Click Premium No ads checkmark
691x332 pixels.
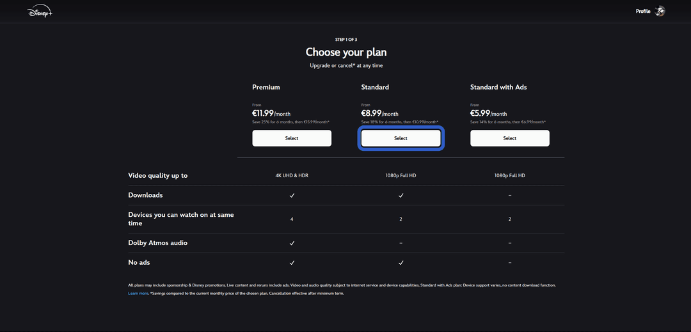click(x=292, y=263)
